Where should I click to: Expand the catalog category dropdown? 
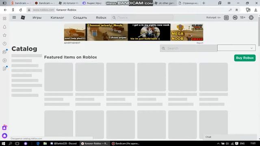coord(236,48)
